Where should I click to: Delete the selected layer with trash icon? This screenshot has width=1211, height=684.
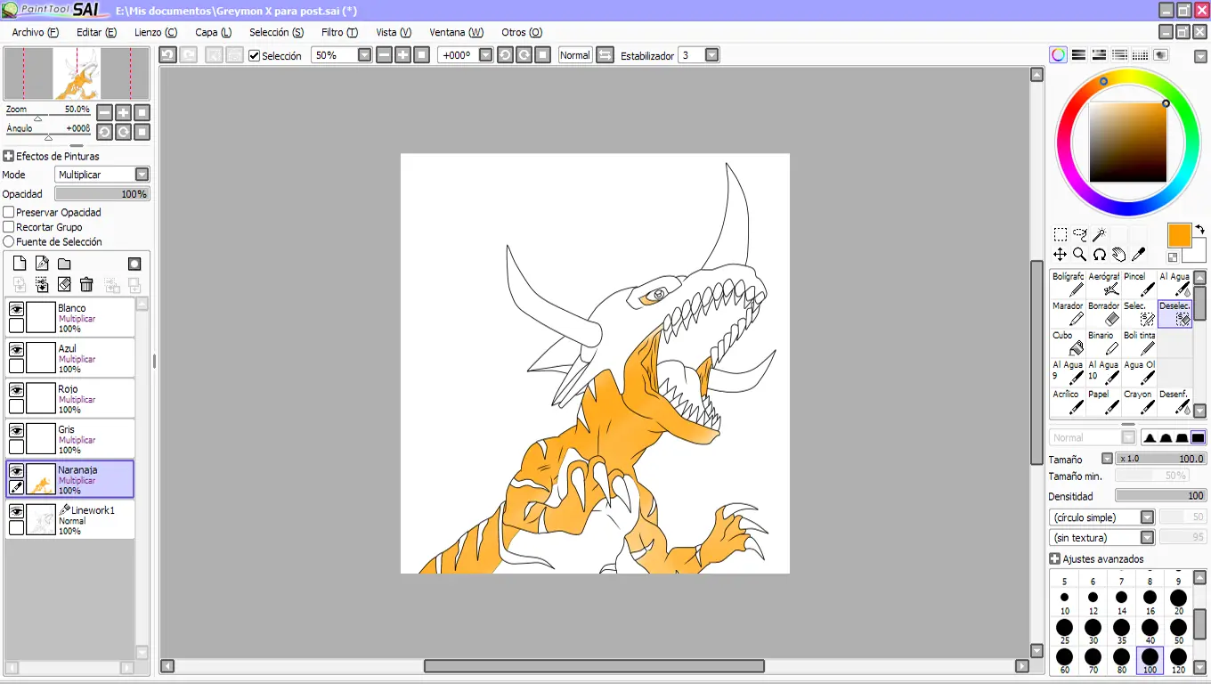coord(86,285)
